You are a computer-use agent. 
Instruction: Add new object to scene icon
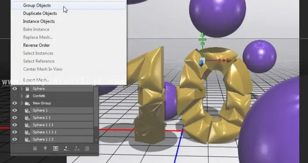(35, 149)
